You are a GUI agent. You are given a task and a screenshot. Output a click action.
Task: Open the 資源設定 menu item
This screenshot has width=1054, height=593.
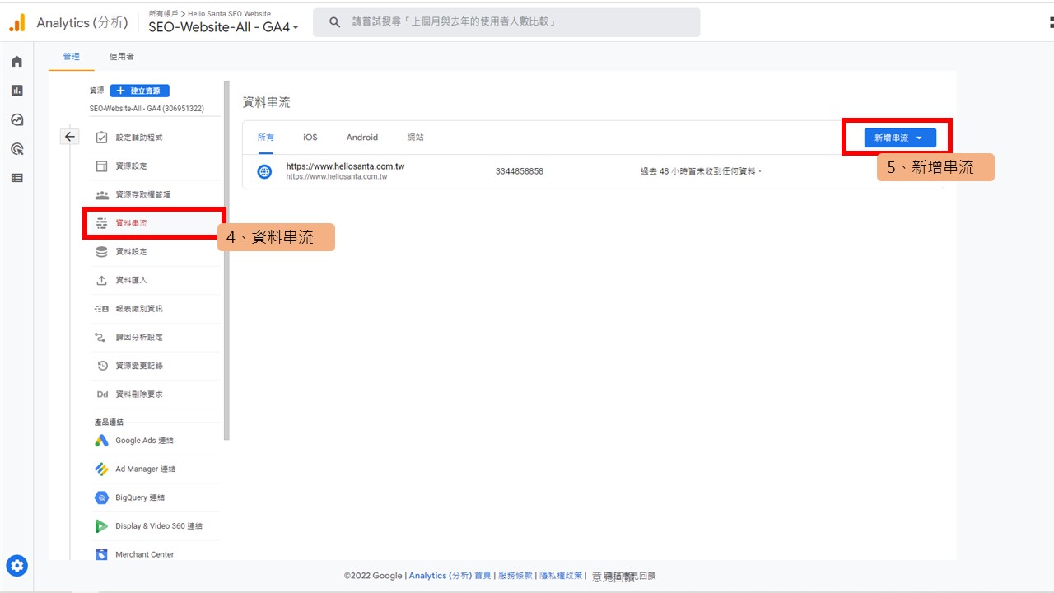pos(156,166)
